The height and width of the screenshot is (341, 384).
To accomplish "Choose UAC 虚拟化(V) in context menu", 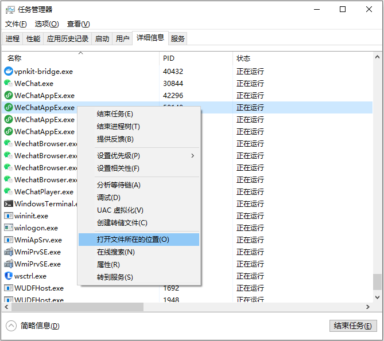I will click(139, 210).
